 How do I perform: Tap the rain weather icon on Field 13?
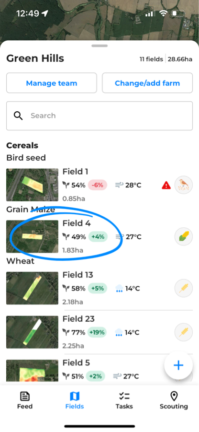[x=119, y=289]
